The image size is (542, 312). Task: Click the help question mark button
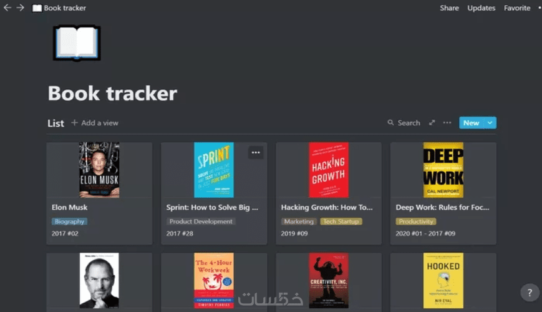tap(530, 293)
